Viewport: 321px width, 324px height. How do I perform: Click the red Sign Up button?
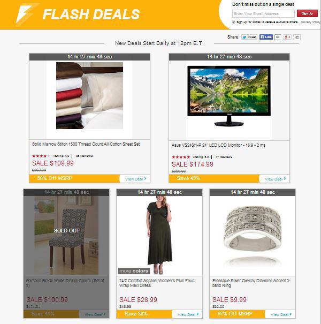coord(307,13)
